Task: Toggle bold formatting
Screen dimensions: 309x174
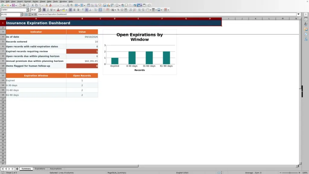Action: click(44, 10)
